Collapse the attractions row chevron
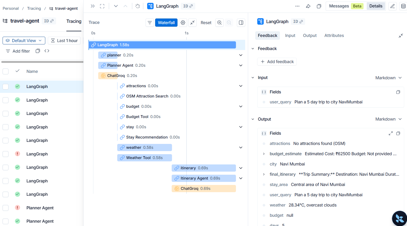The image size is (407, 226). pos(241,86)
